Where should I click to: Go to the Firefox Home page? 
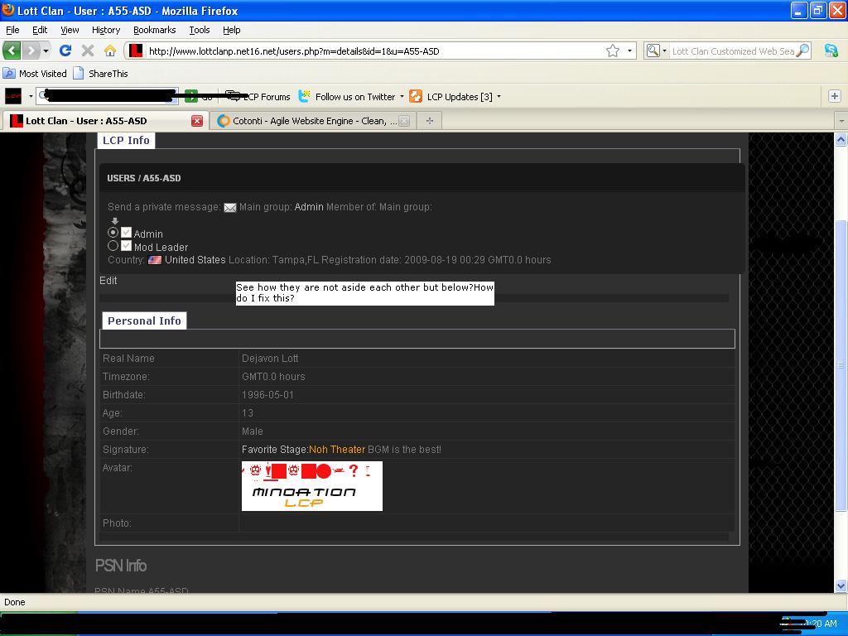click(x=109, y=51)
